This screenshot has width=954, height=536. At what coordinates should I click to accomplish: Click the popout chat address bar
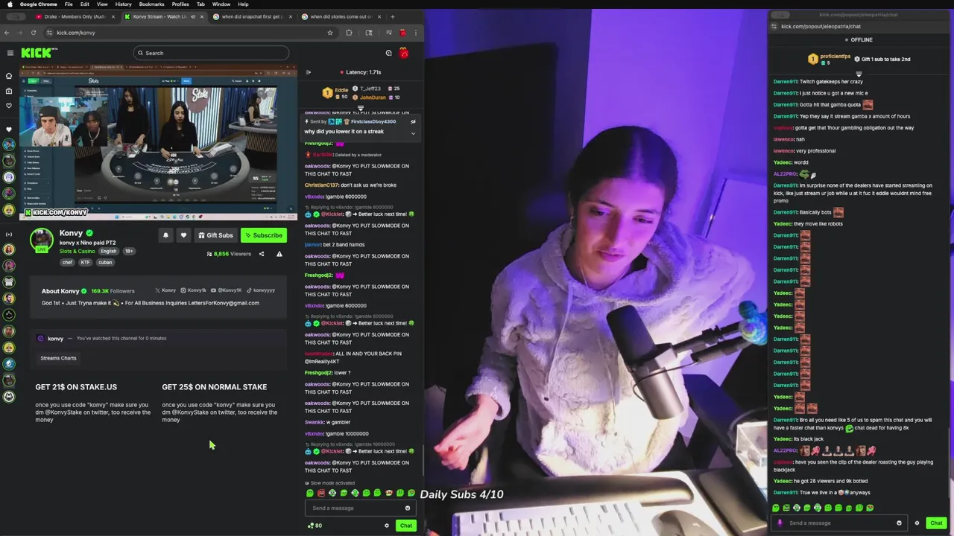[x=857, y=26]
